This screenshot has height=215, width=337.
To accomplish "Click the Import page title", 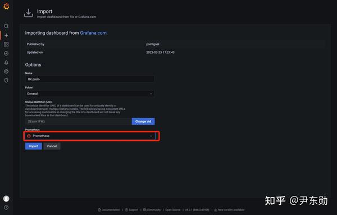I will coord(44,11).
